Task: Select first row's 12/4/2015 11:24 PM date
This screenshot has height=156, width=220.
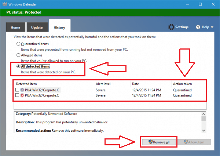Action: [146, 90]
